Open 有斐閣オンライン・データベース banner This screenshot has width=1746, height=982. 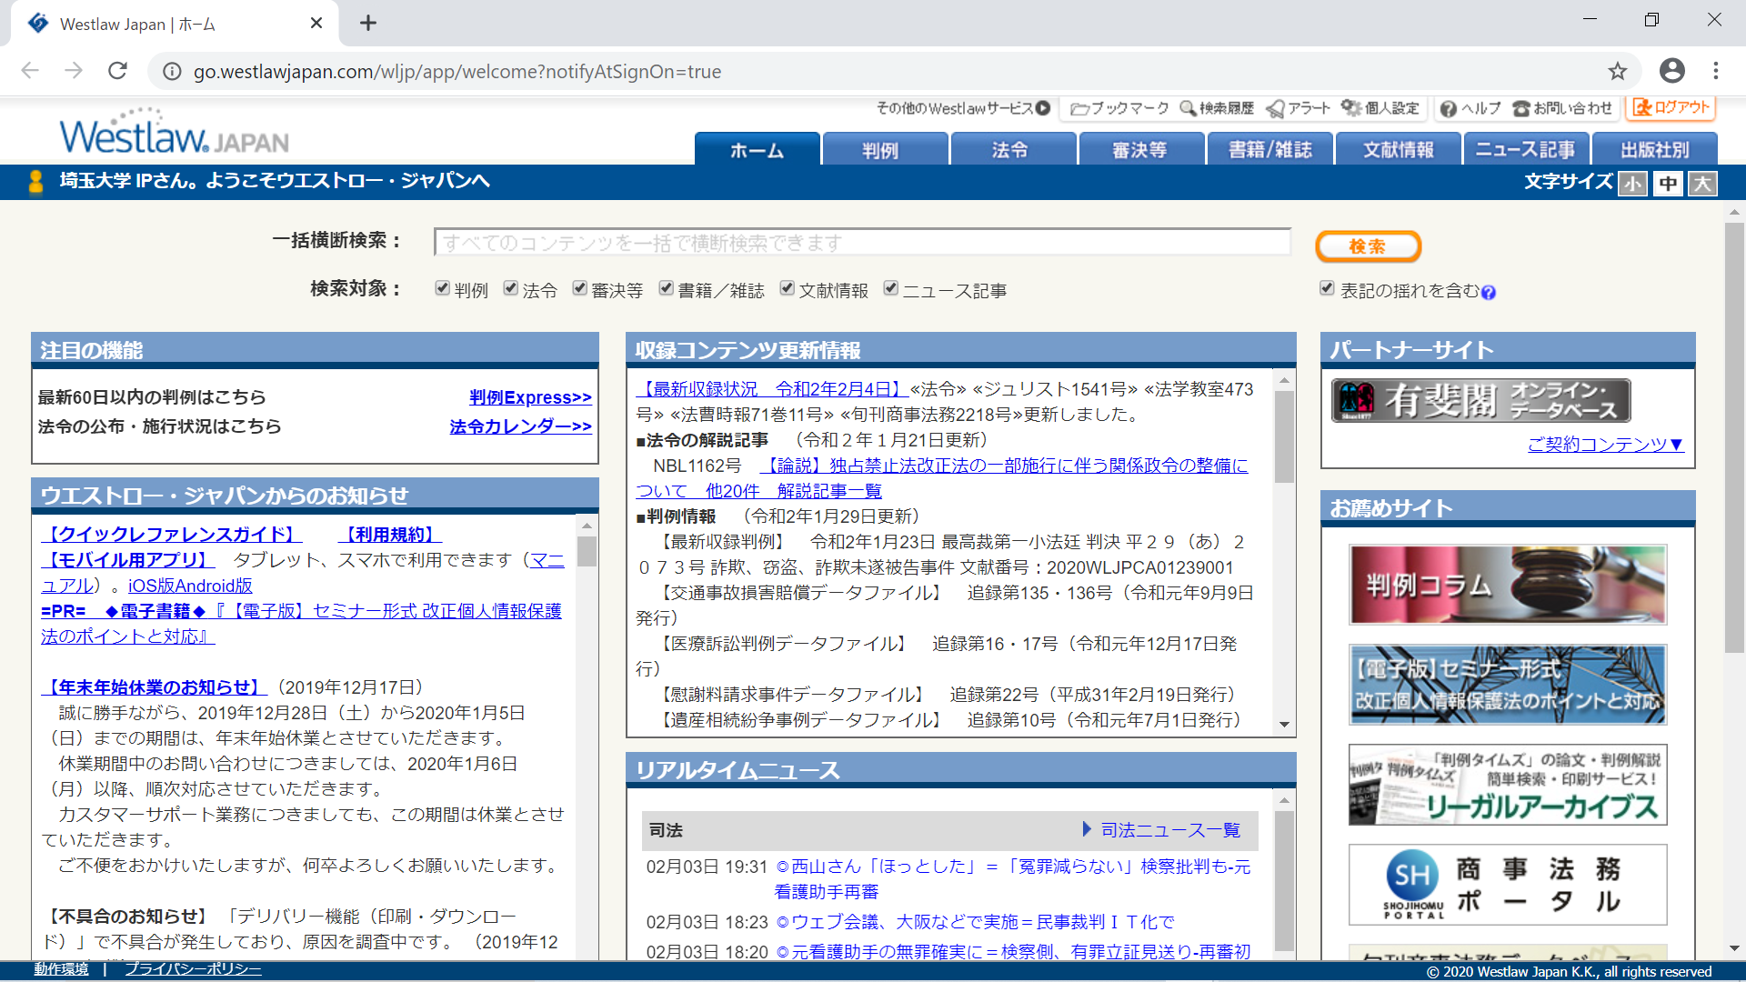[1481, 400]
